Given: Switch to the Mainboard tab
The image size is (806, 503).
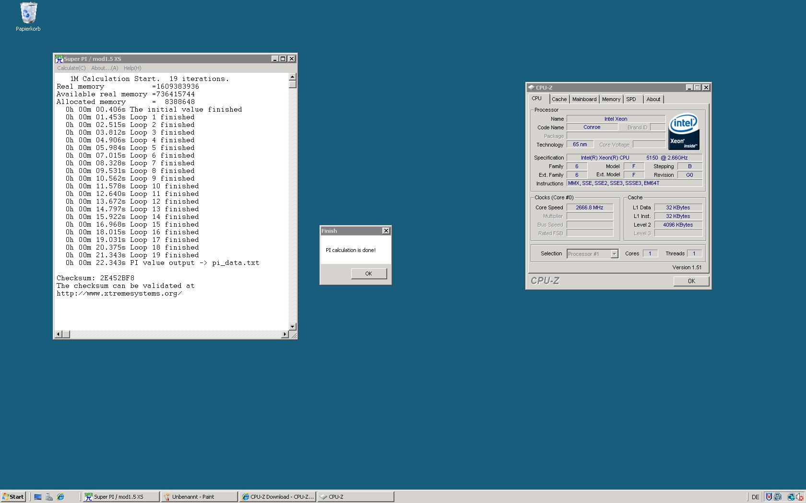Looking at the screenshot, I should (x=584, y=99).
